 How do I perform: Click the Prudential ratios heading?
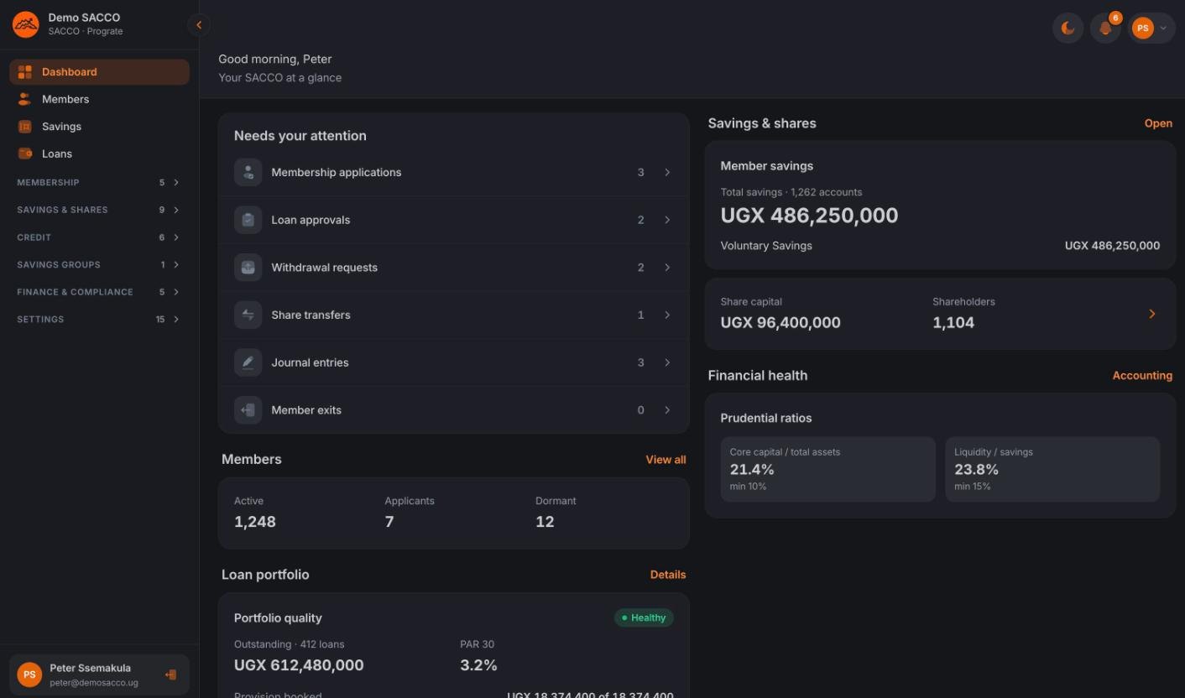766,418
